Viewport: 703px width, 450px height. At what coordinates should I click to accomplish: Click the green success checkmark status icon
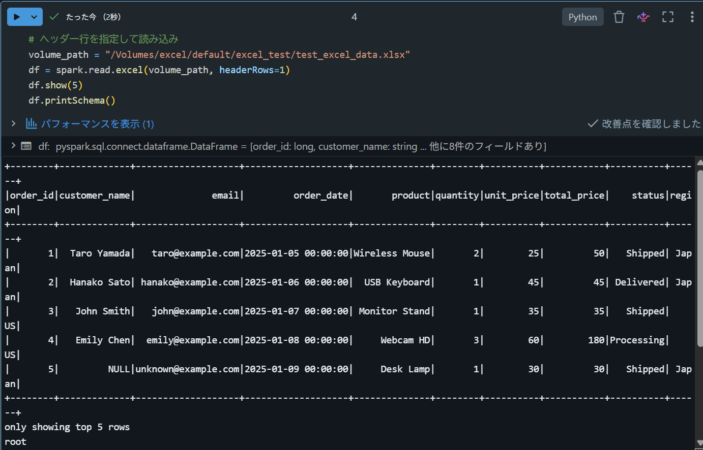(54, 17)
